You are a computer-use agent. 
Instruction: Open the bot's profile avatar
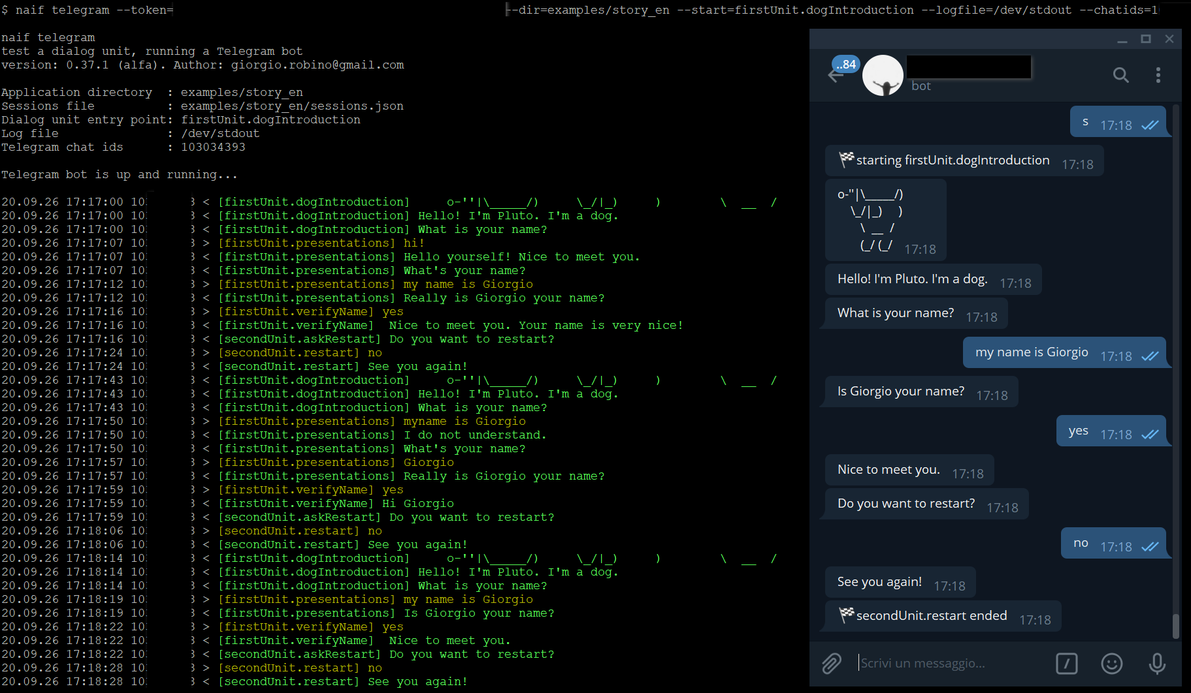883,75
